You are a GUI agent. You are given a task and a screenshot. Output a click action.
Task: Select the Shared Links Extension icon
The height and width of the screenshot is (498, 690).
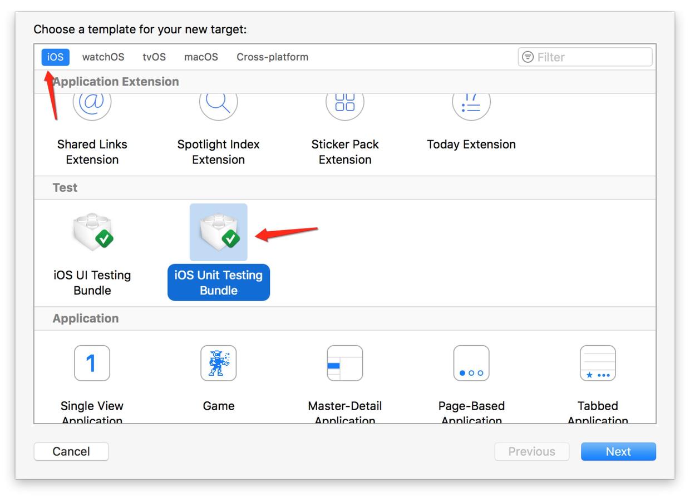click(92, 107)
